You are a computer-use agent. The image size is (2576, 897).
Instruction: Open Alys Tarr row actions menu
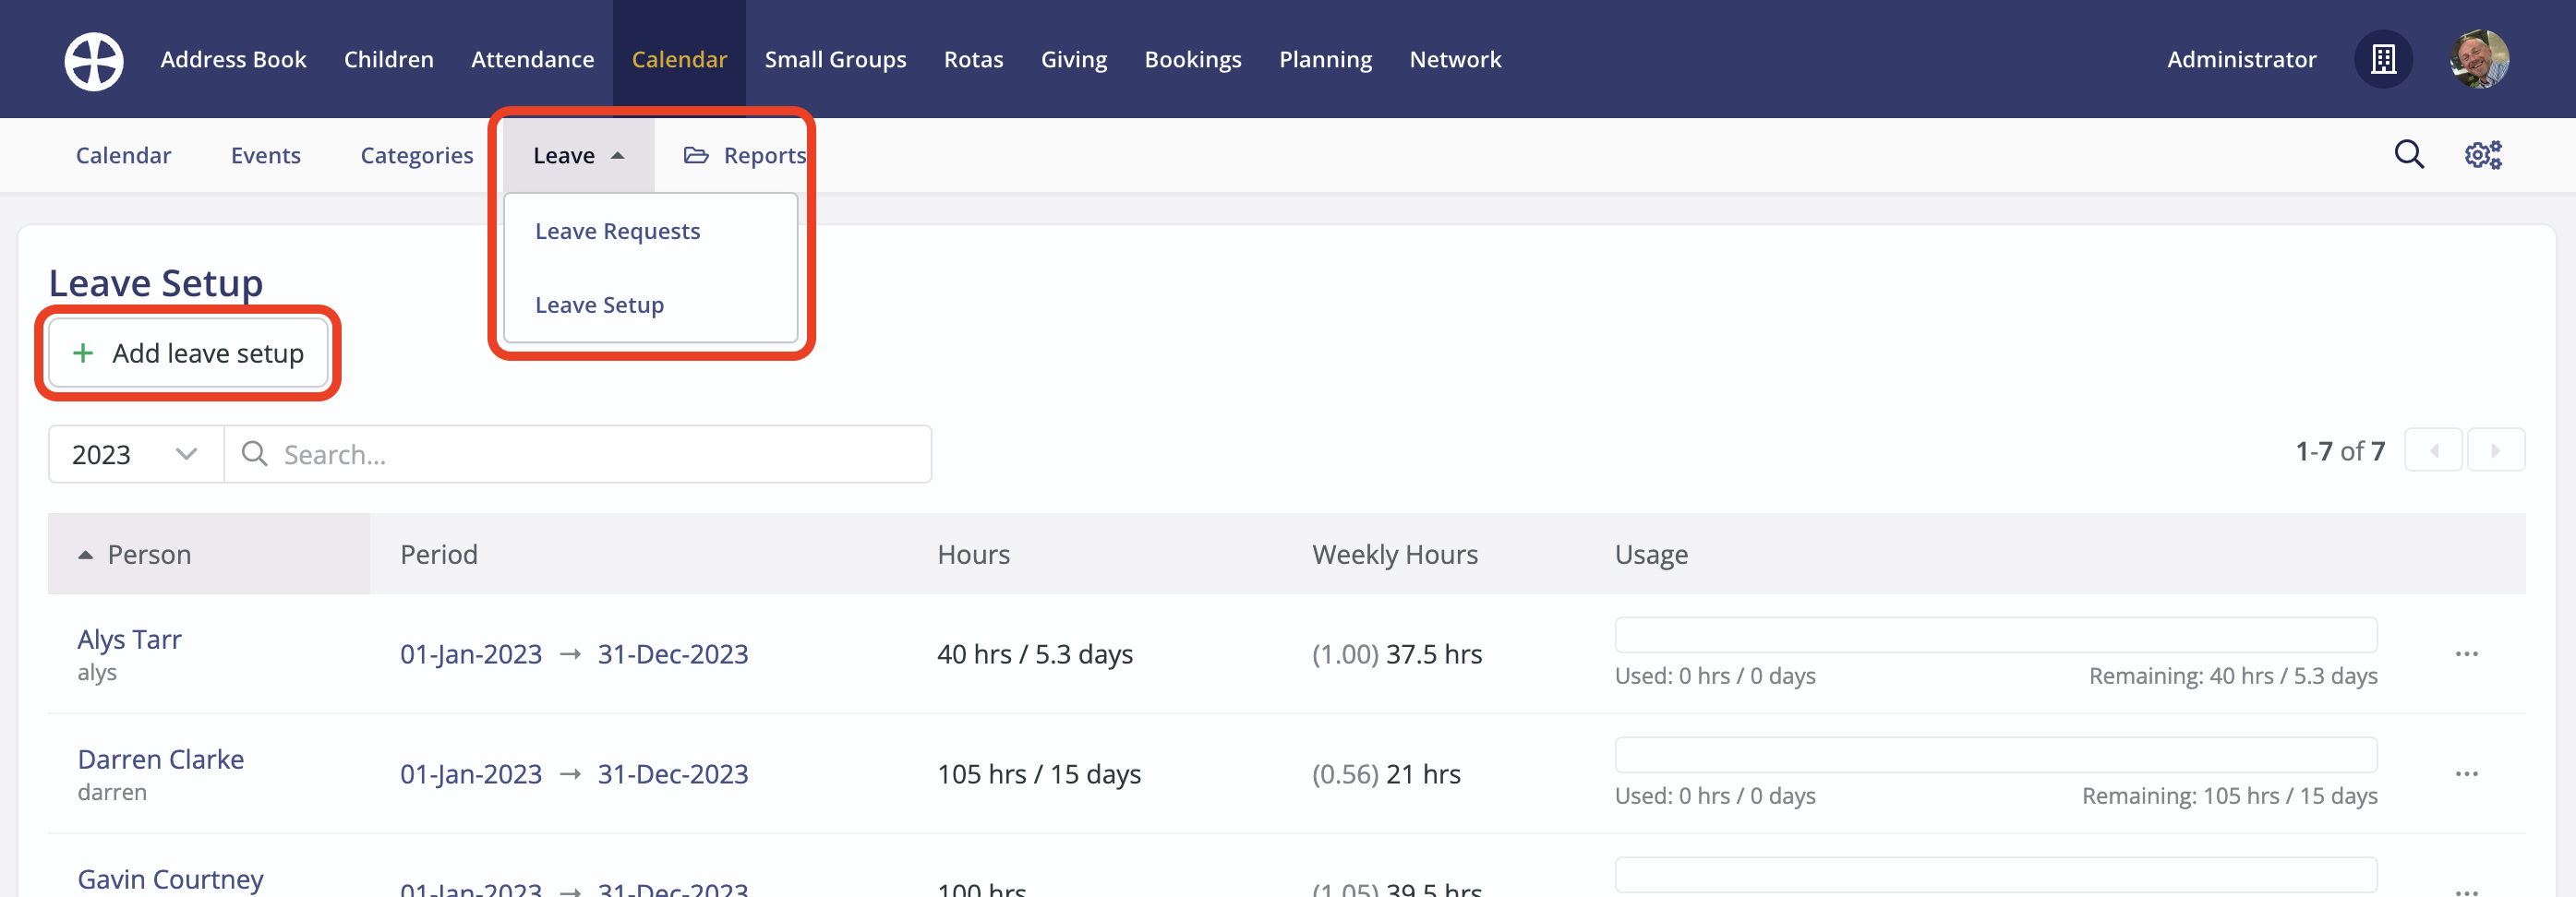click(2466, 654)
